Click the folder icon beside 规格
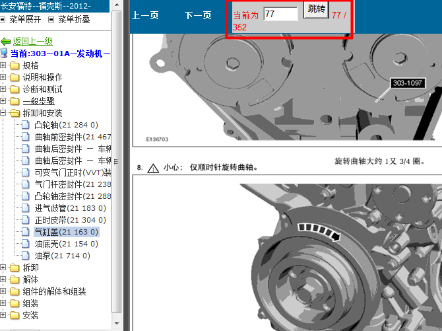Viewport: 442px width, 331px height. (15, 65)
